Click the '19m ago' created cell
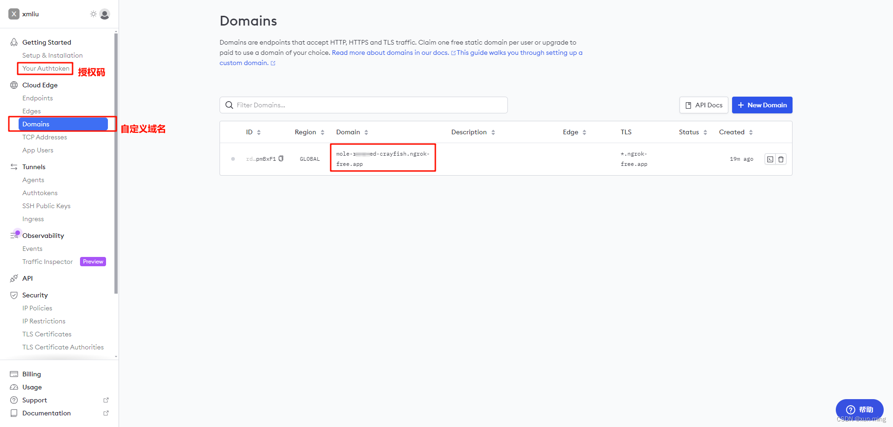 [741, 159]
